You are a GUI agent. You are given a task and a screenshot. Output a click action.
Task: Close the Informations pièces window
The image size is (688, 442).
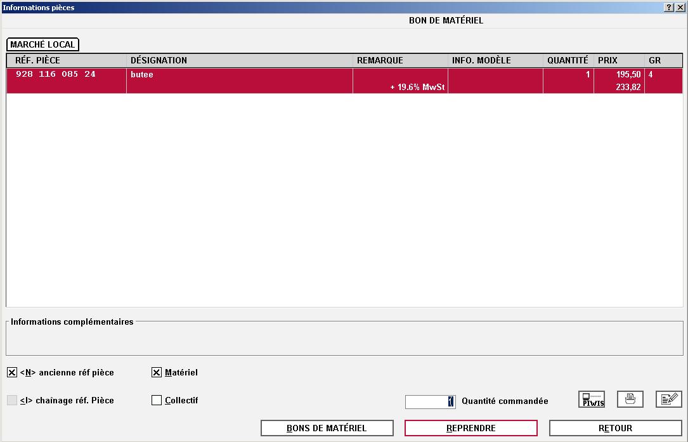point(680,8)
